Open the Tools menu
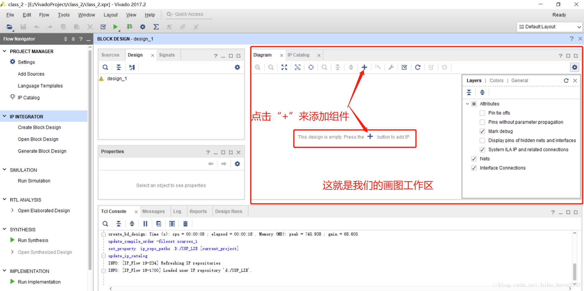 click(x=63, y=15)
